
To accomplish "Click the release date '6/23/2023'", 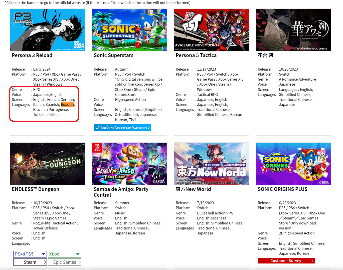I will click(x=287, y=203).
